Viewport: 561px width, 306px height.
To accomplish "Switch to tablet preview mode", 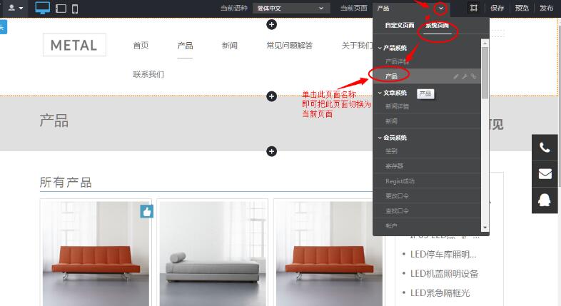I will tap(61, 9).
